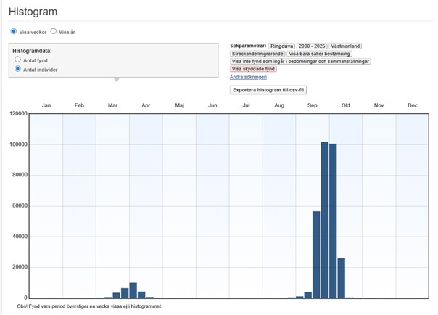Image resolution: width=438 pixels, height=315 pixels.
Task: Click the Sep month label above chart
Action: (x=313, y=106)
